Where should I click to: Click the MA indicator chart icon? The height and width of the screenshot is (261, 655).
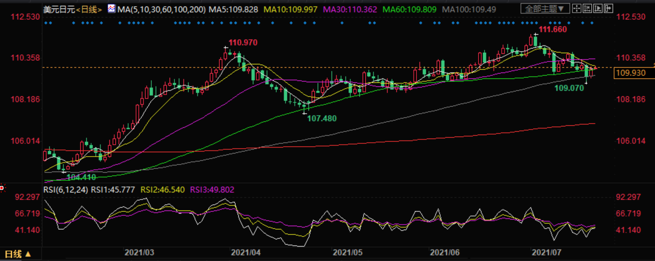[x=111, y=9]
